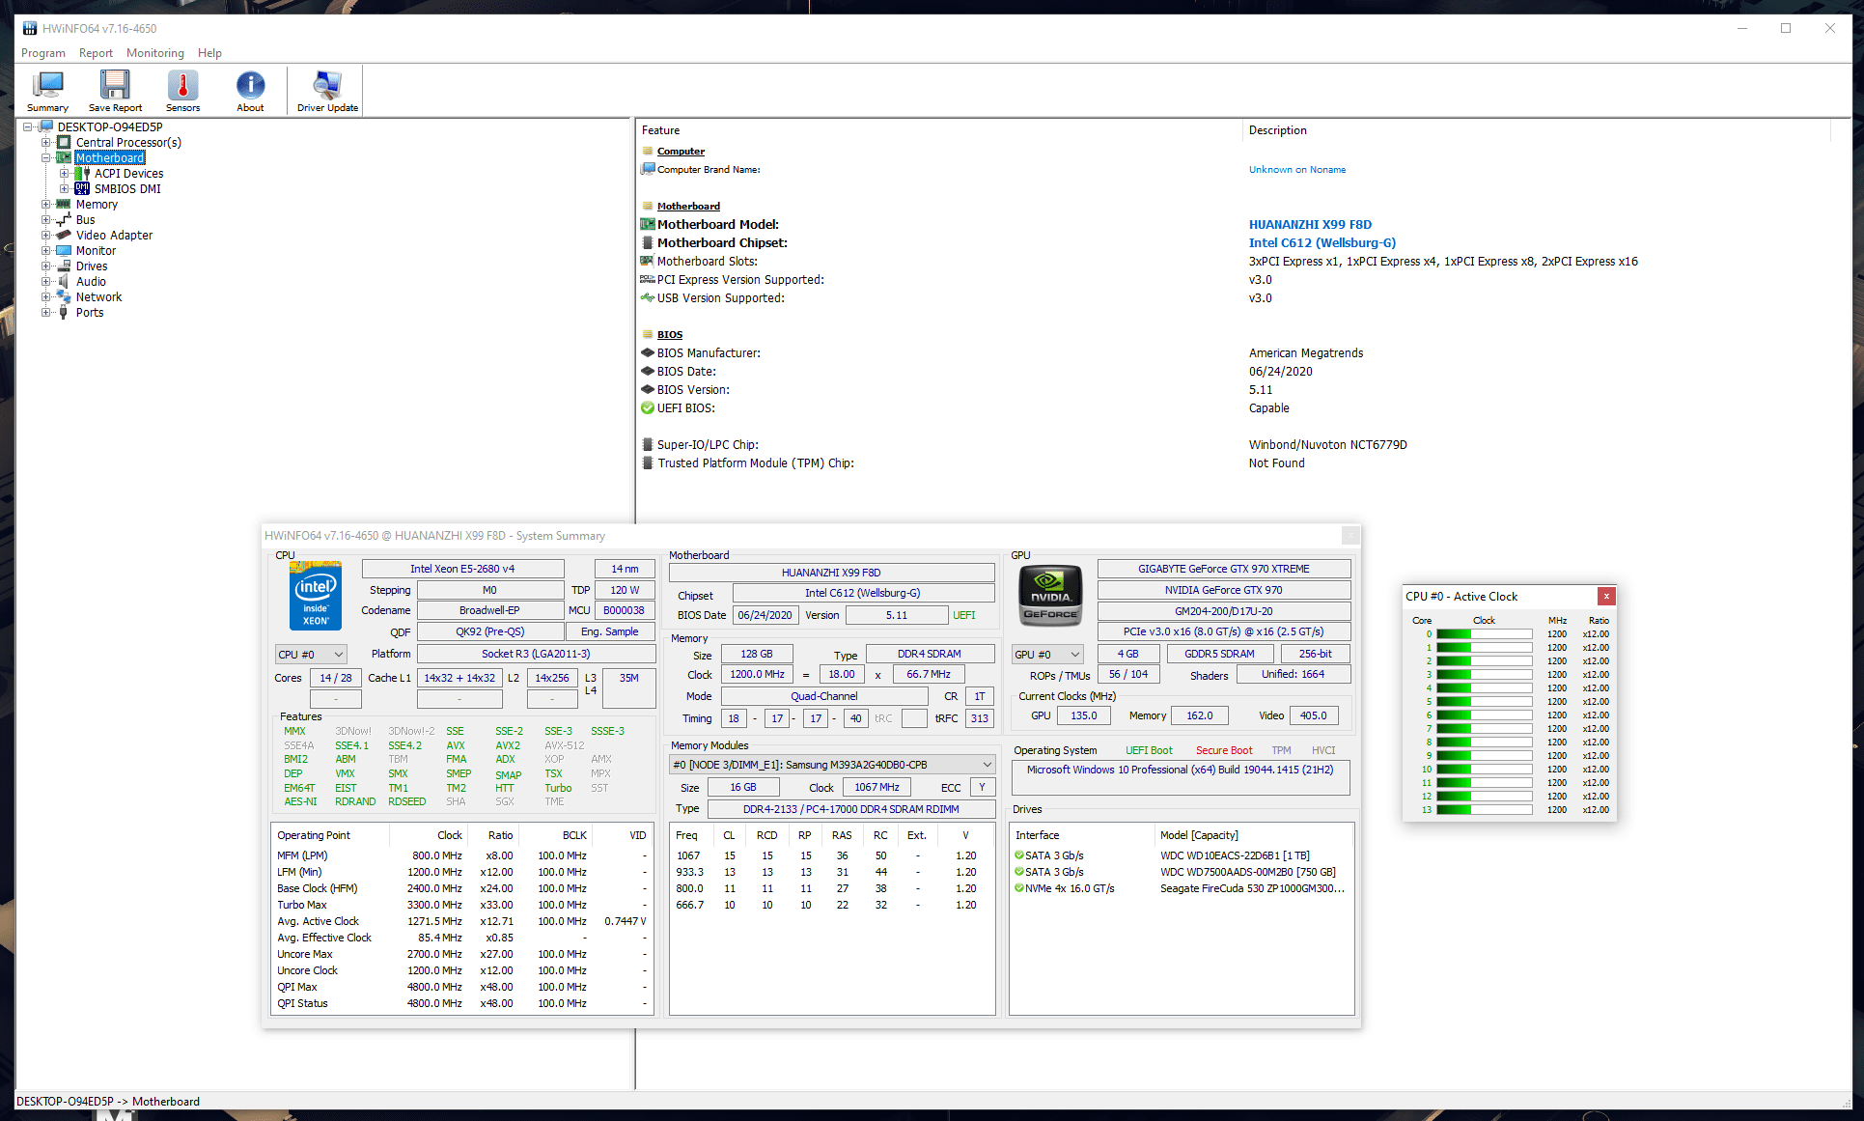Collapse the Motherboard tree node

coord(45,157)
